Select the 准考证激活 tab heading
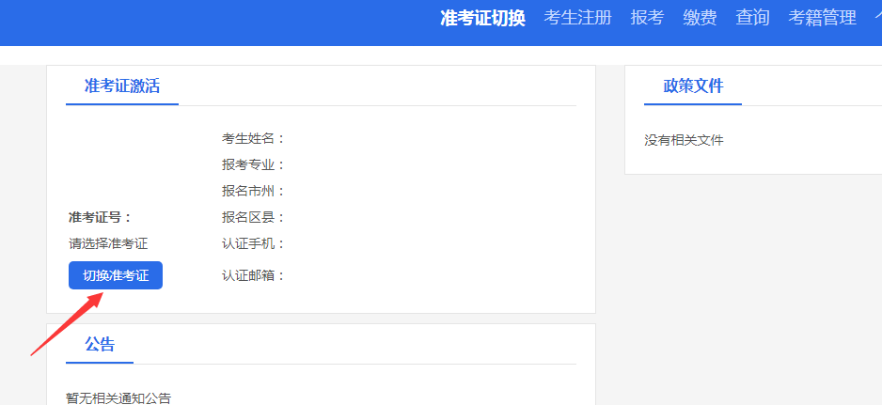 122,86
